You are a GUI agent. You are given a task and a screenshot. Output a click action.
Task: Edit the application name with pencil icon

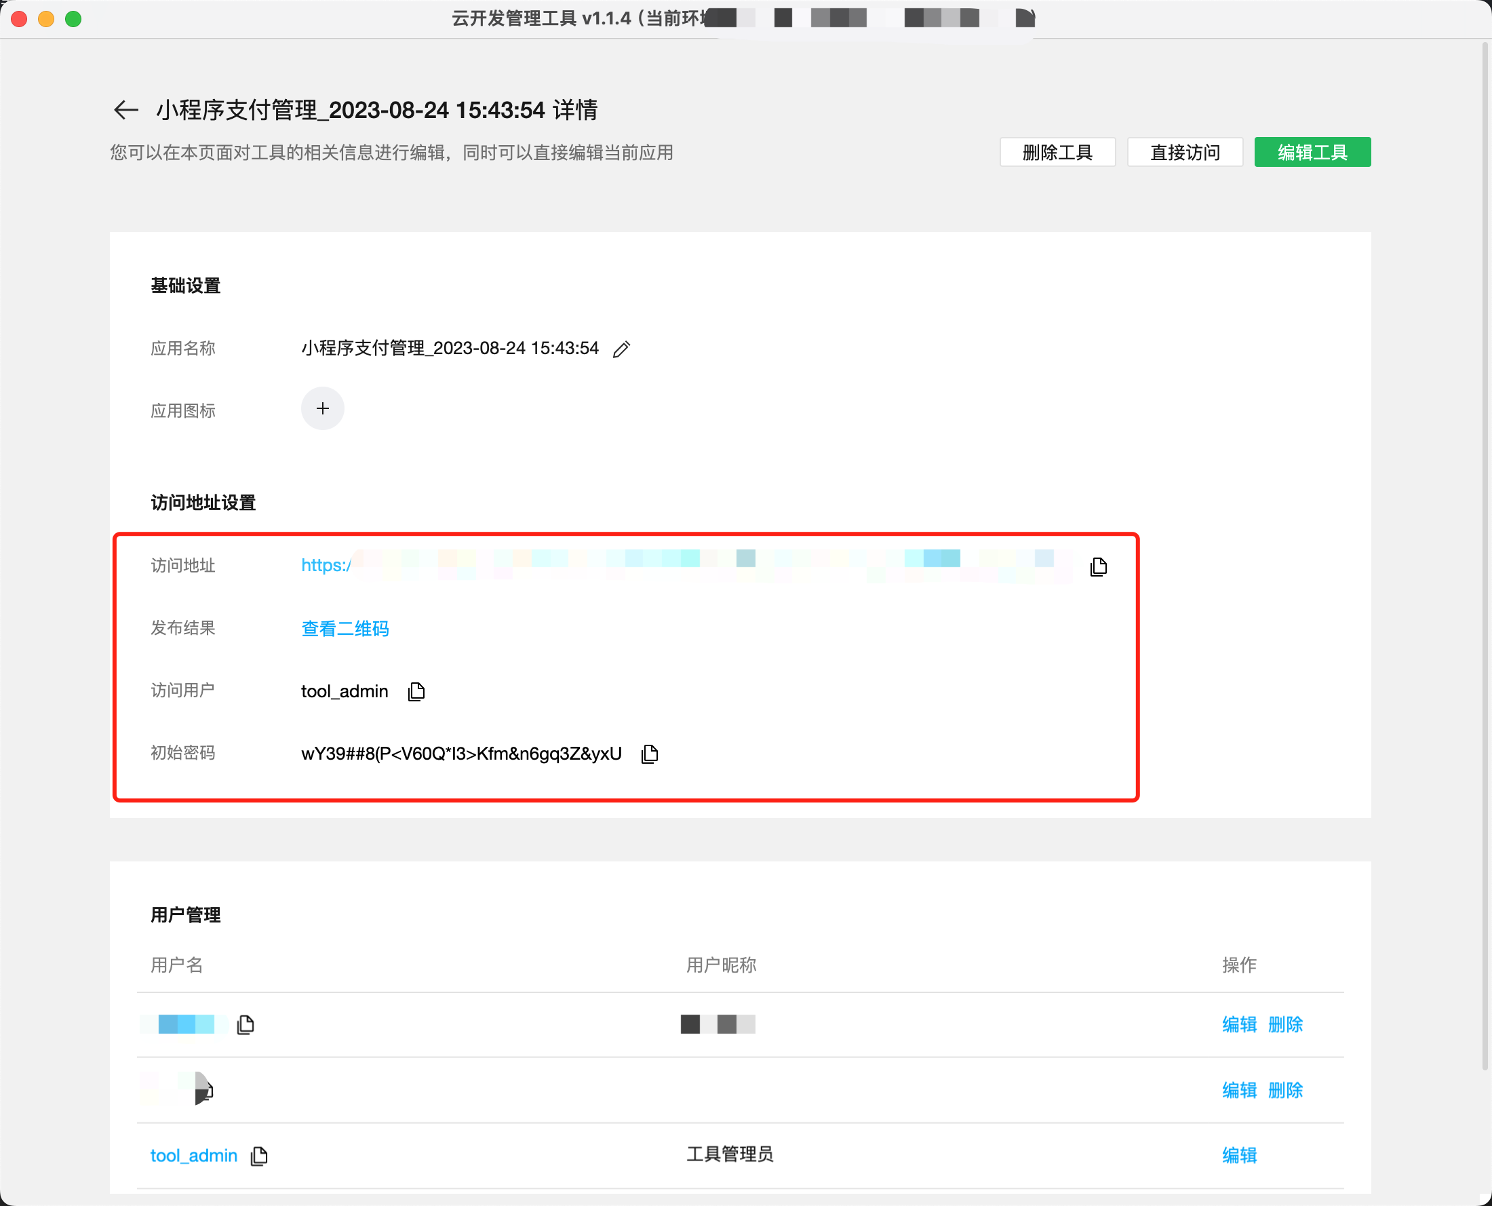622,349
